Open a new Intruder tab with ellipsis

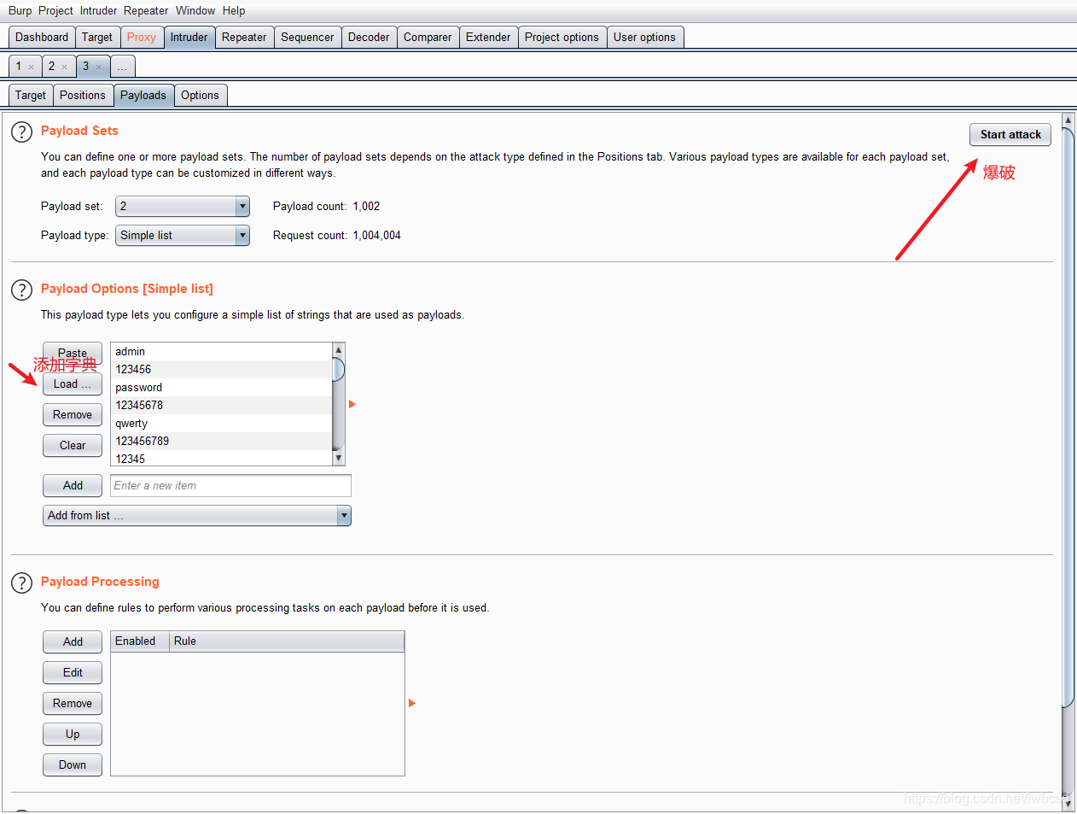122,66
